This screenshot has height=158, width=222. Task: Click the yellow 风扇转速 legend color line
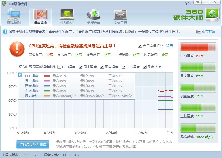coord(47,96)
